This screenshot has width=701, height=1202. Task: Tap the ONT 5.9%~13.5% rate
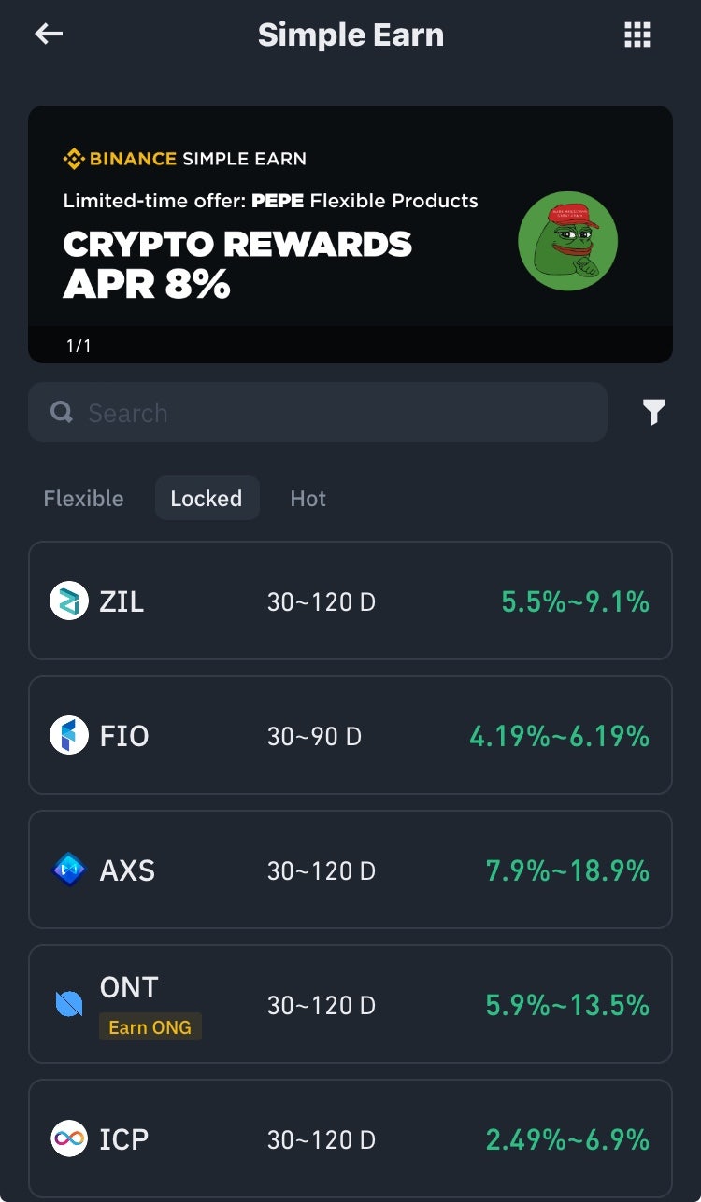point(567,1005)
